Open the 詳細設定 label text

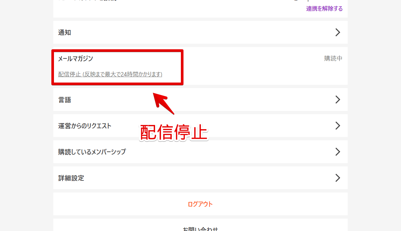click(x=71, y=178)
